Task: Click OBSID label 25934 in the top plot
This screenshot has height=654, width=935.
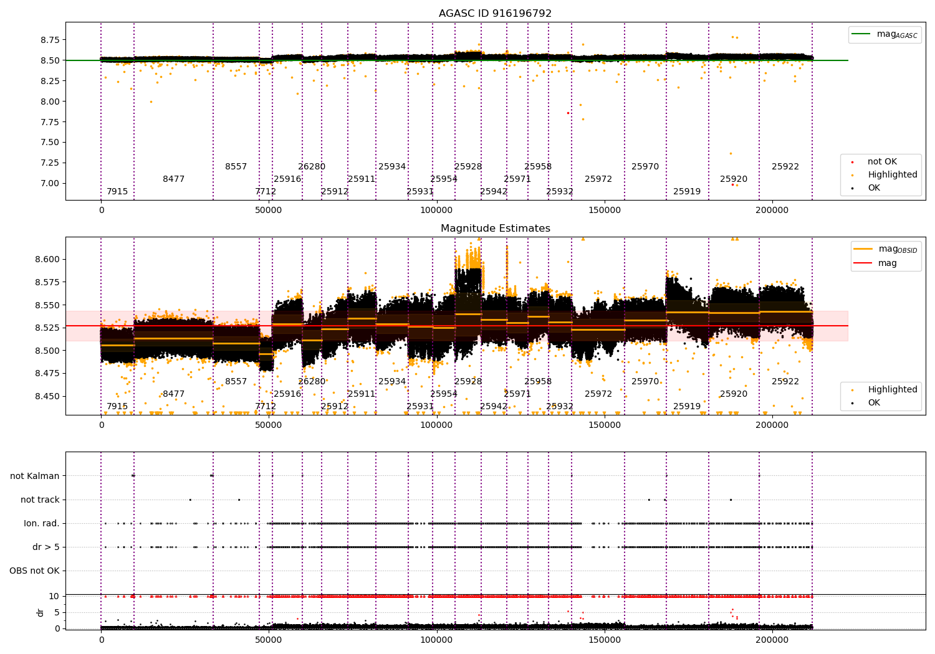Action: (x=392, y=167)
